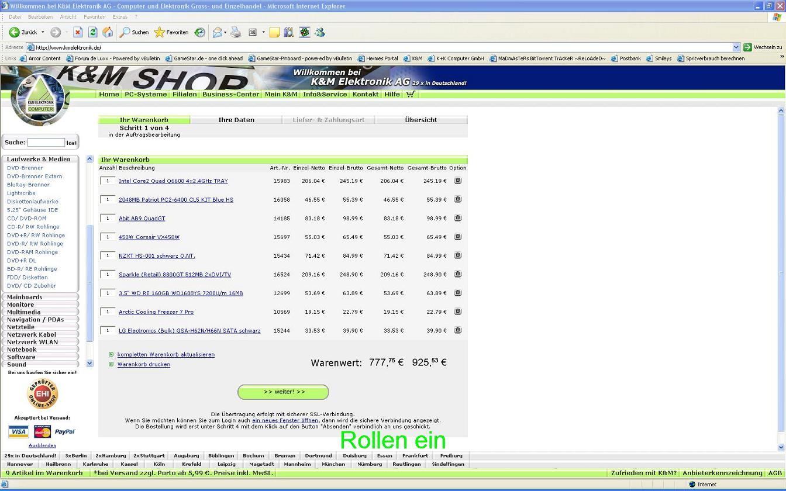Open browsing history clock icon
The height and width of the screenshot is (491, 786).
[200, 32]
